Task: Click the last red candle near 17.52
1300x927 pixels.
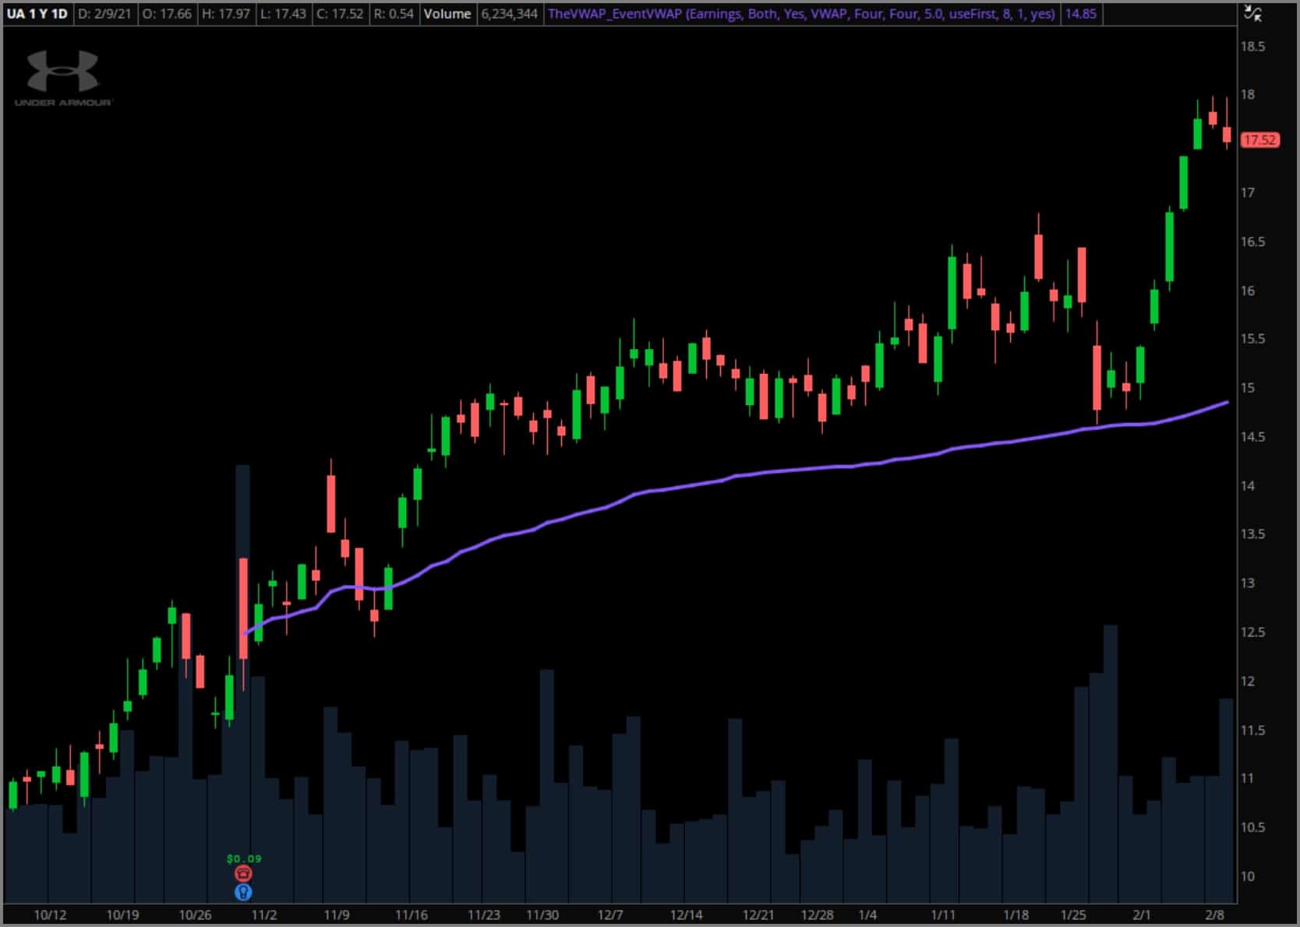Action: tap(1227, 135)
